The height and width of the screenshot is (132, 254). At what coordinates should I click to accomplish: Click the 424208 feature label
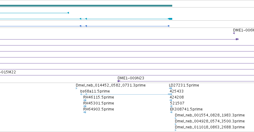point(177,97)
